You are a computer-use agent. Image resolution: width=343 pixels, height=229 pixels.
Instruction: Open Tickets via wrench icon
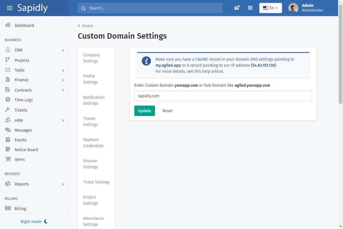[x=8, y=110]
